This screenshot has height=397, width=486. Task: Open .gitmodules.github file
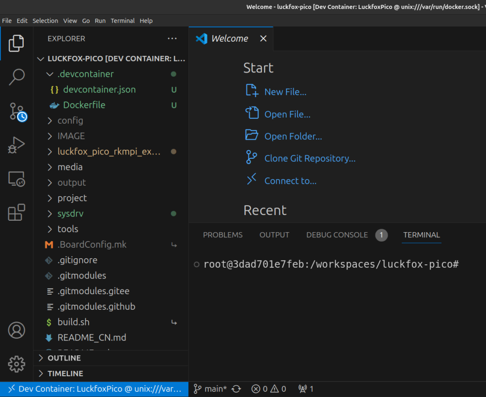pos(96,307)
